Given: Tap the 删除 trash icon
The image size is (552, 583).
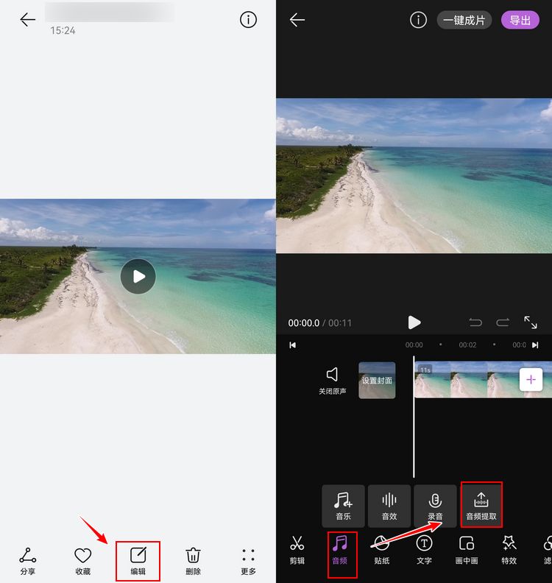Looking at the screenshot, I should pos(193,561).
